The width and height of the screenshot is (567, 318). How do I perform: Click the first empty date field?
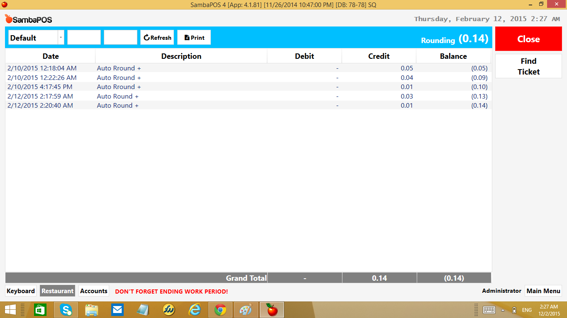84,37
